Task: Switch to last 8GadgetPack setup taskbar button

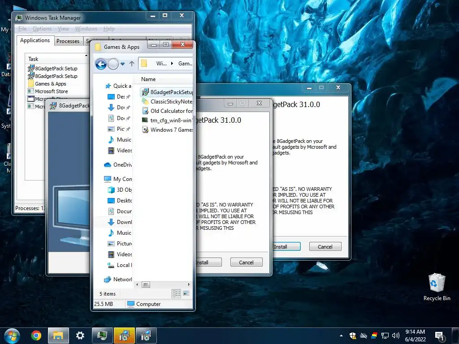Action: 146,335
